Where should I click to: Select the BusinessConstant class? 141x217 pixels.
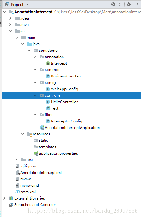click(x=66, y=76)
